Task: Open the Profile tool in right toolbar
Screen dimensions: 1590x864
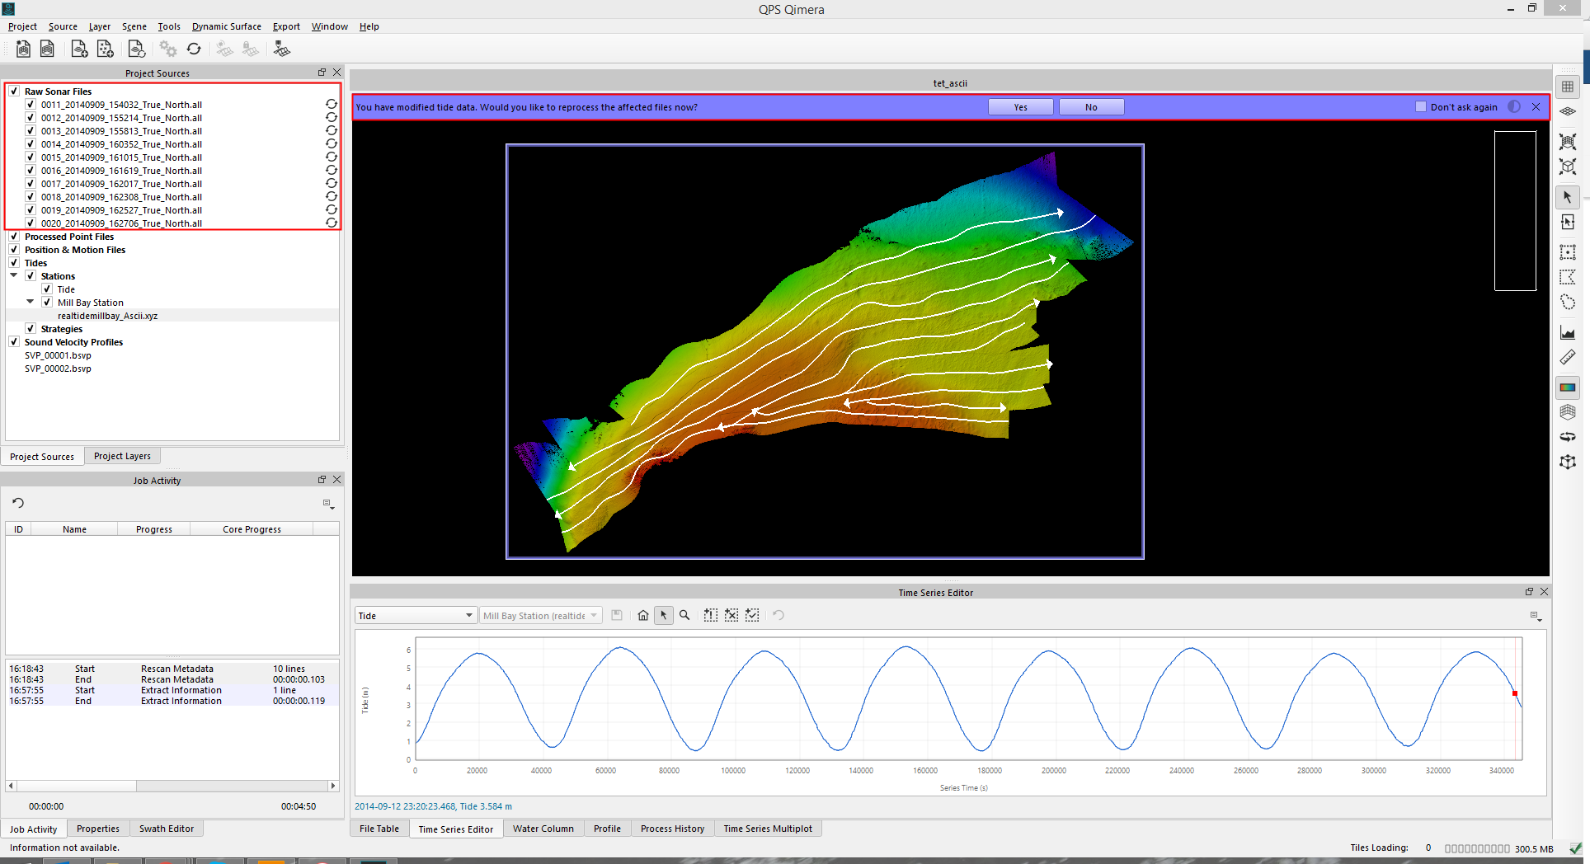Action: pos(1567,332)
